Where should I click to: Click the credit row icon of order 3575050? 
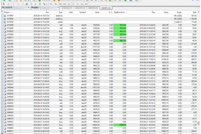click(x=5, y=22)
